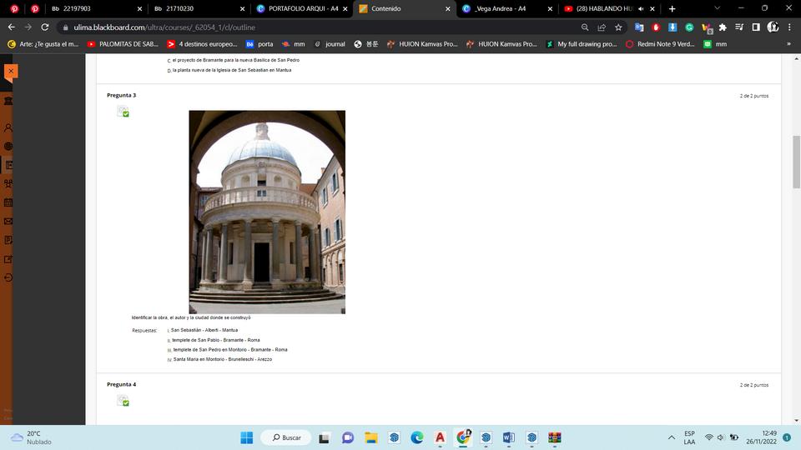801x450 pixels.
Task: Switch to PORTAFOLIO ARQUI - A4 tab
Action: tap(303, 8)
